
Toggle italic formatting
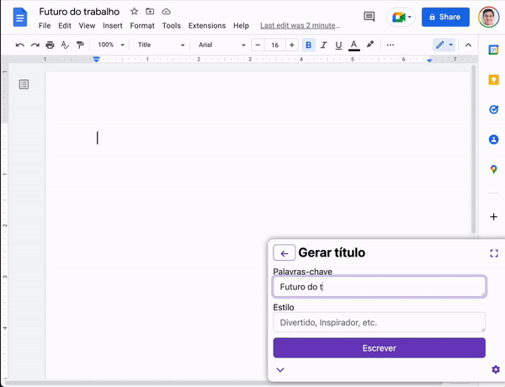click(x=324, y=45)
